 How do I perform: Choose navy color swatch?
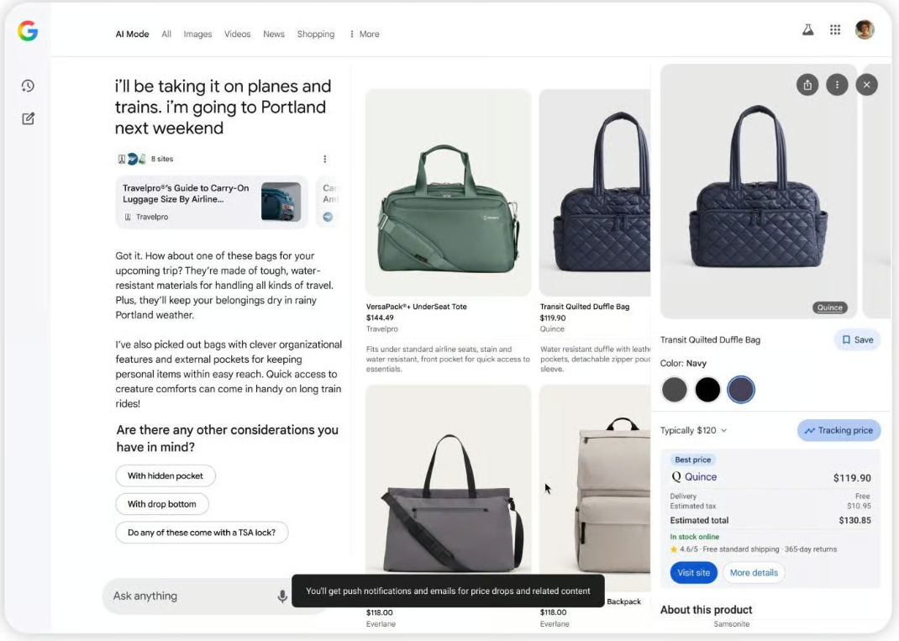click(x=741, y=390)
